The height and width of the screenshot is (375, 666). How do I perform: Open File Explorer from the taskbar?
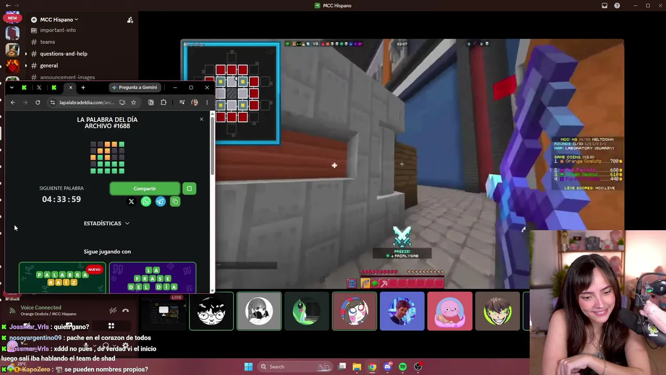(357, 367)
